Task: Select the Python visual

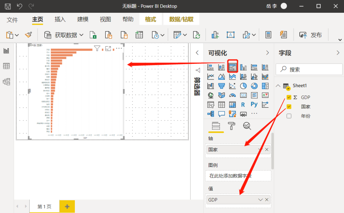Action: pos(254,104)
